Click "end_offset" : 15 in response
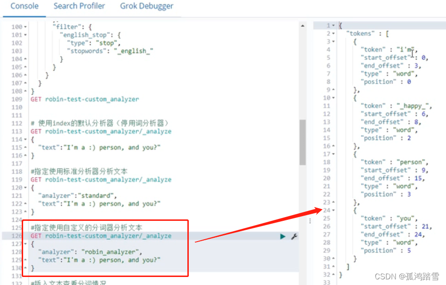Screen dimensions: 446x285 pos(393,178)
